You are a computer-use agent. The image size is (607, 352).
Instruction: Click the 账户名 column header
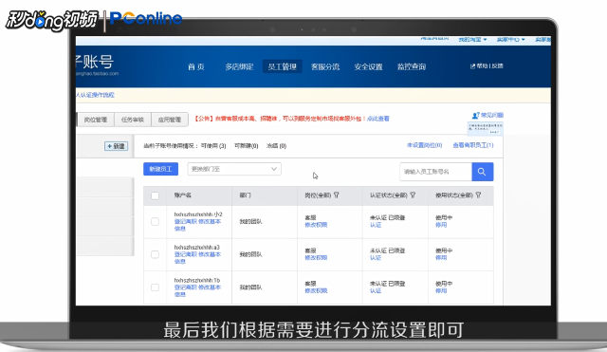182,195
